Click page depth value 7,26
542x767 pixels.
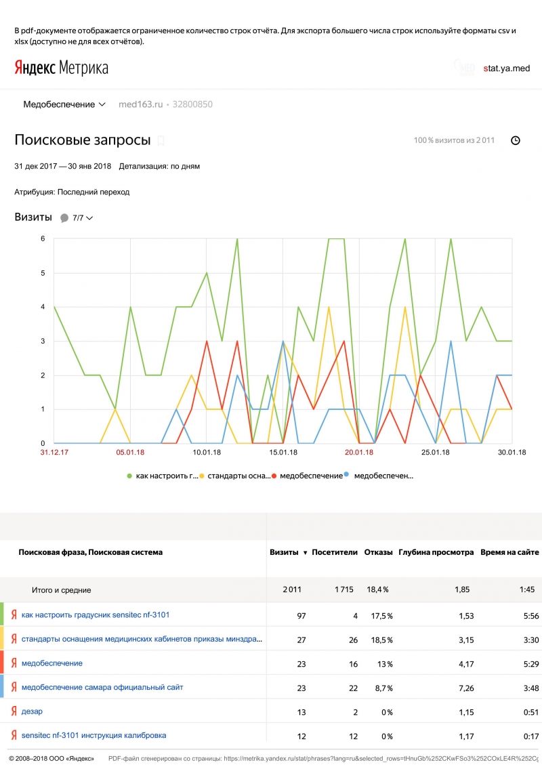click(466, 688)
